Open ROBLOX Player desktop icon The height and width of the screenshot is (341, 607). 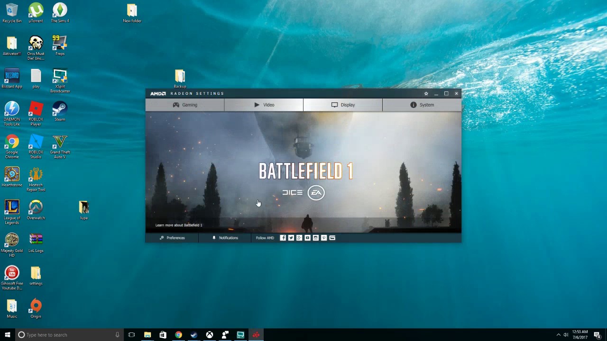[36, 114]
